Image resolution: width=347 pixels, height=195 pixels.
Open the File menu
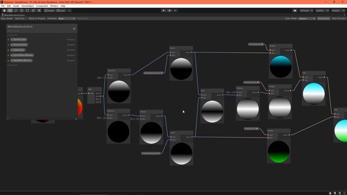tap(3, 6)
